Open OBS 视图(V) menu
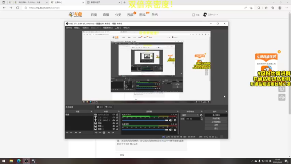Image resolution: width=291 pixels, height=164 pixels. pyautogui.click(x=85, y=28)
